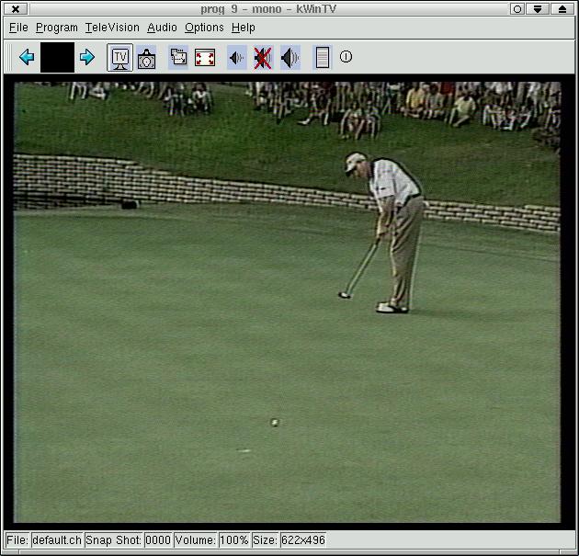This screenshot has height=556, width=579.
Task: Click the power circle icon in toolbar
Action: click(x=346, y=57)
